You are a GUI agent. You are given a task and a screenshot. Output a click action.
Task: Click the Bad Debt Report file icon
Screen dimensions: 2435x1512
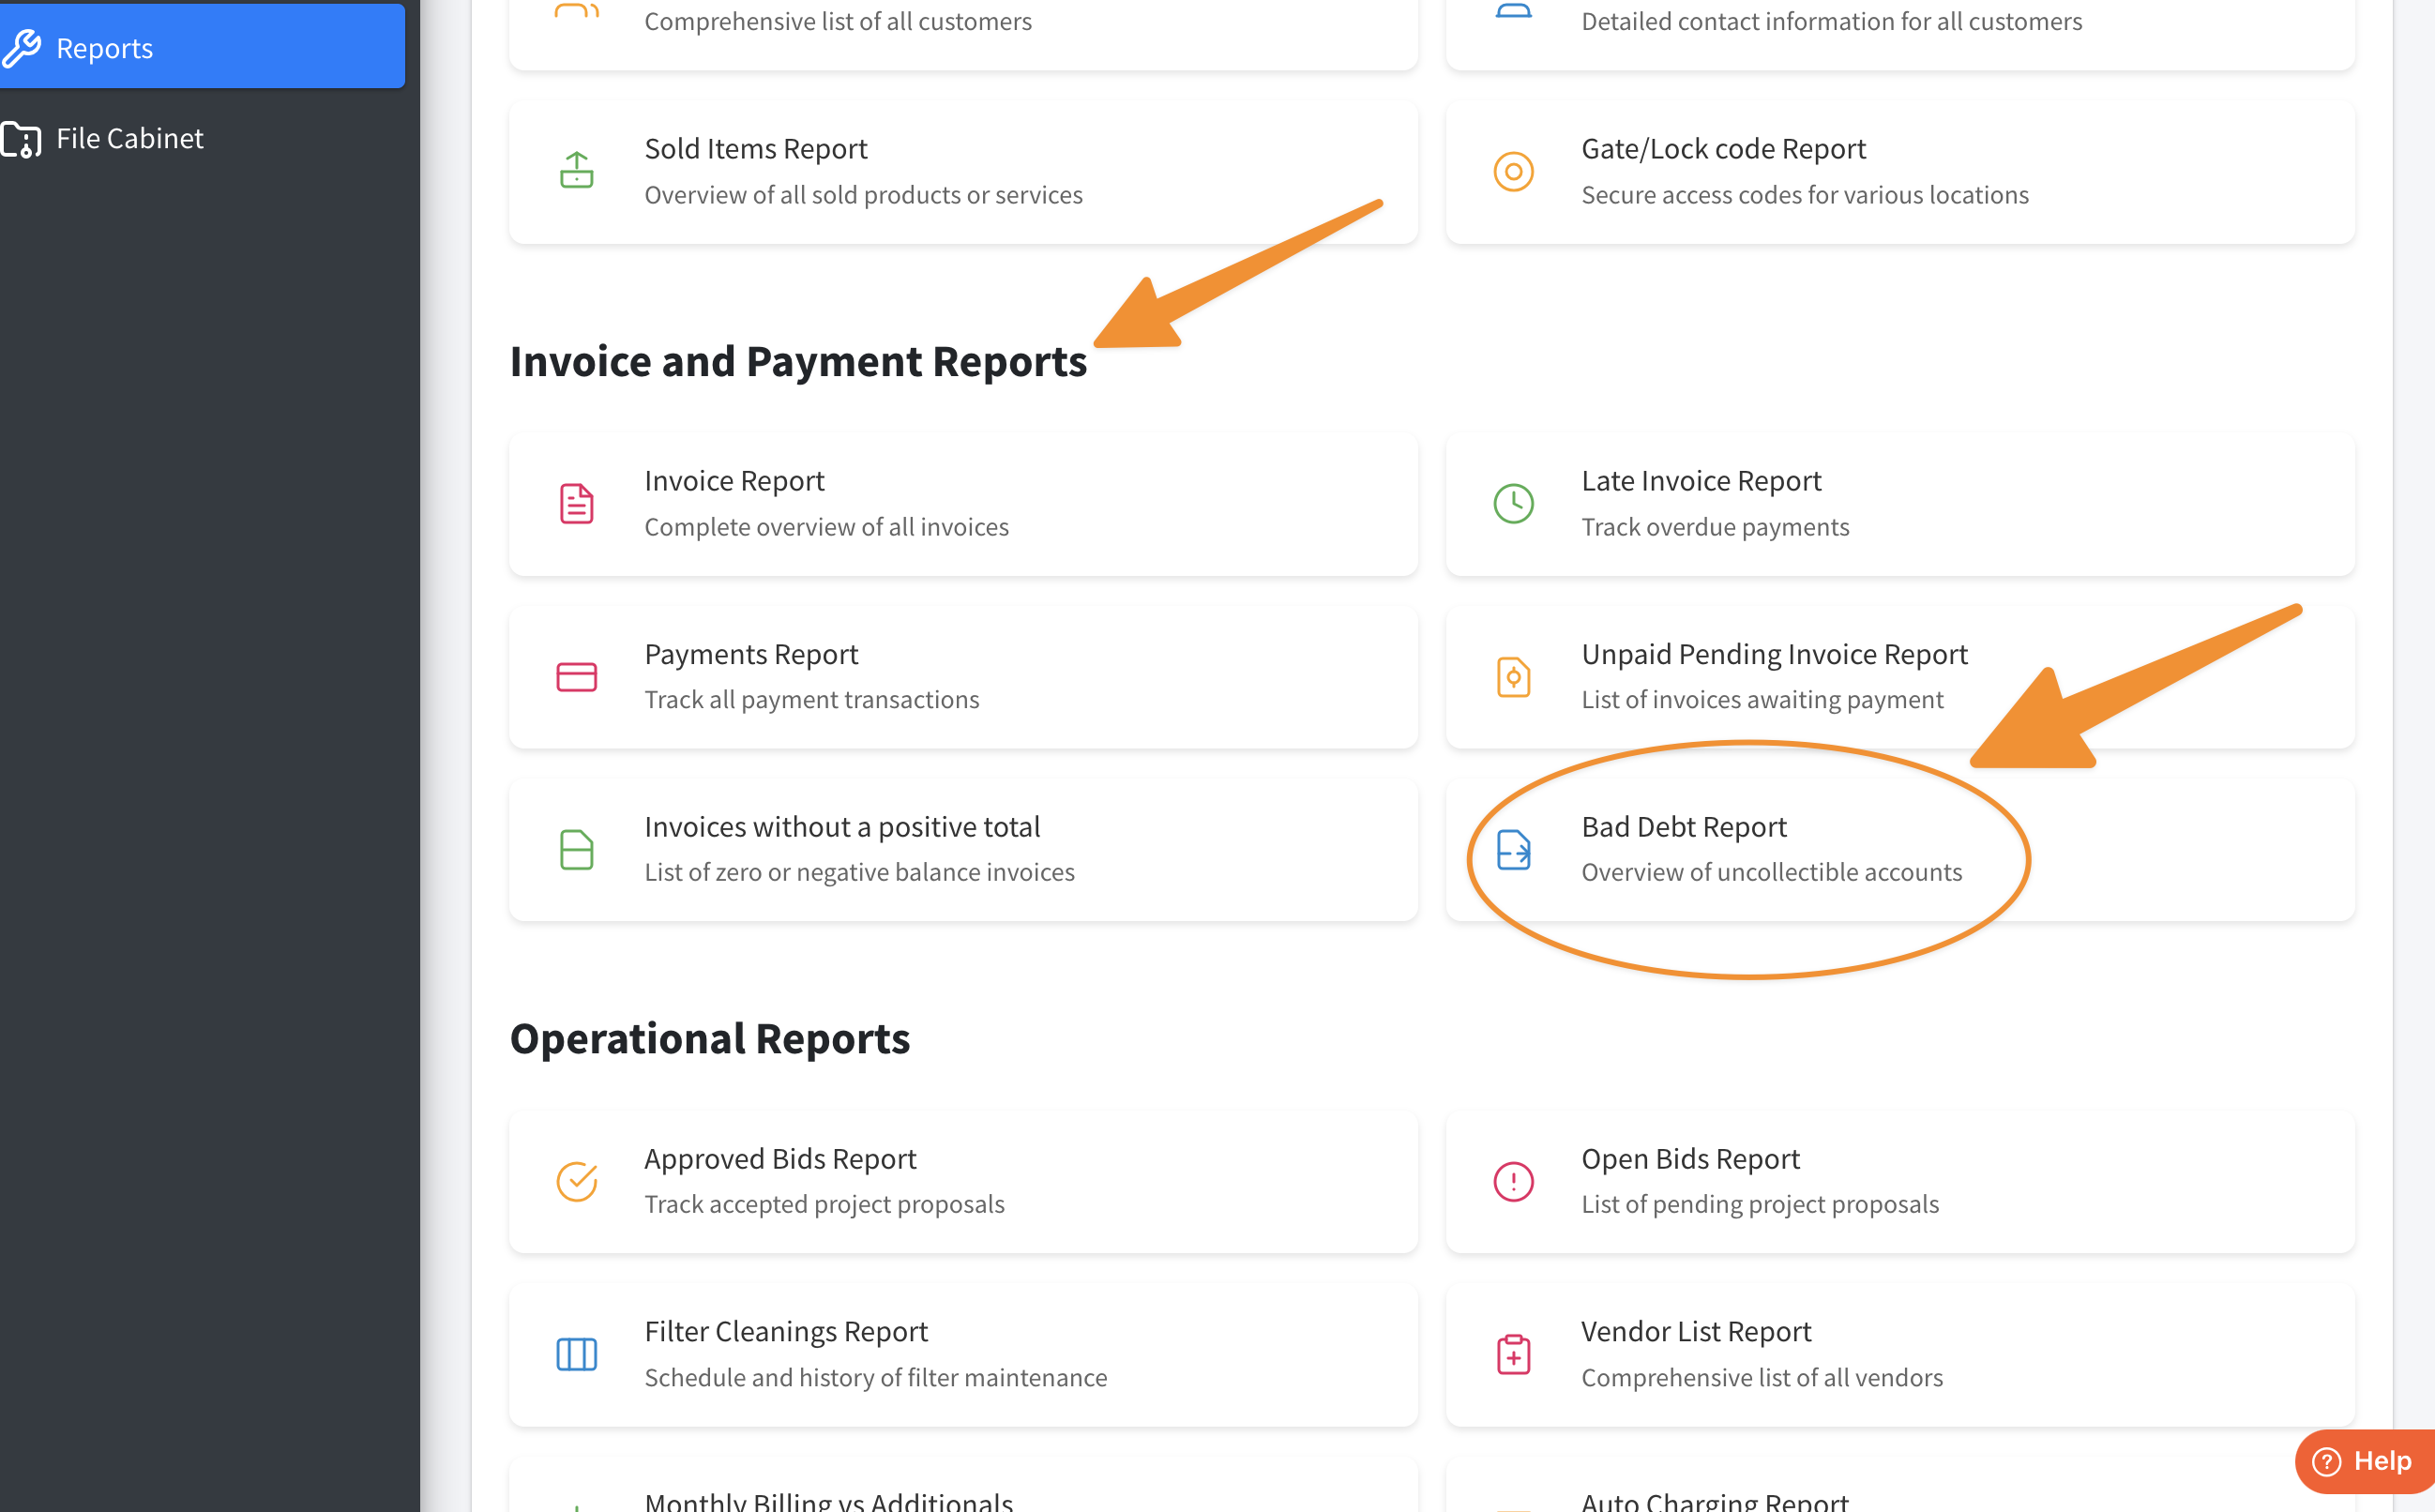coord(1513,850)
